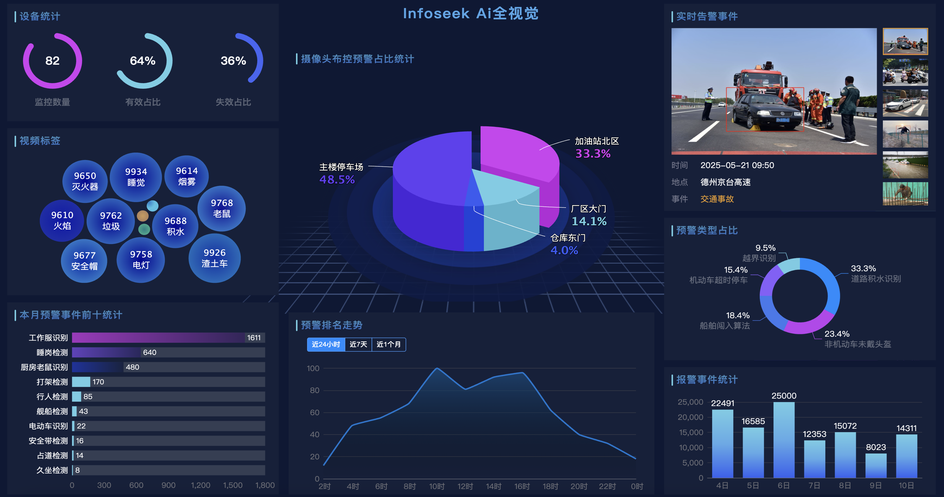944x497 pixels.
Task: Click the 摄像头布控预警占比统计 heading
Action: tap(357, 59)
